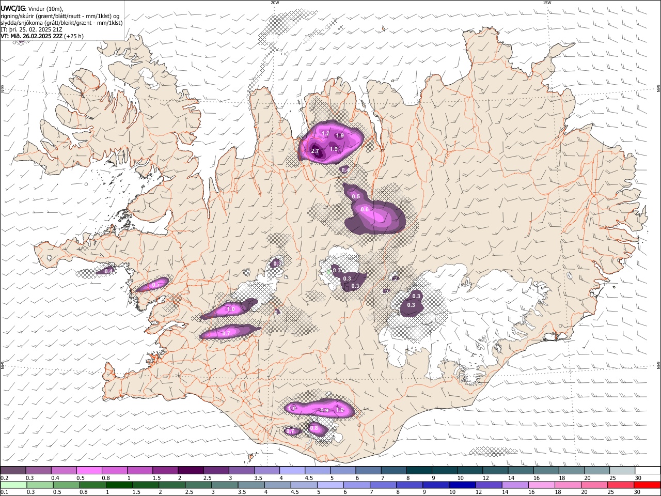661x496 pixels.
Task: Select the "rigning/skúrir" description line
Action: [x=59, y=16]
